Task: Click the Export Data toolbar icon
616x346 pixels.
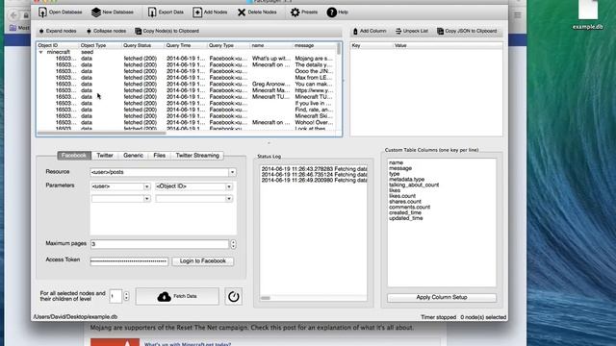Action: click(x=152, y=12)
